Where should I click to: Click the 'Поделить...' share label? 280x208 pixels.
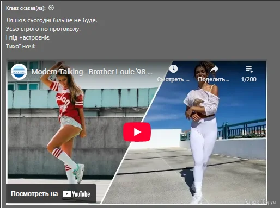[214, 79]
